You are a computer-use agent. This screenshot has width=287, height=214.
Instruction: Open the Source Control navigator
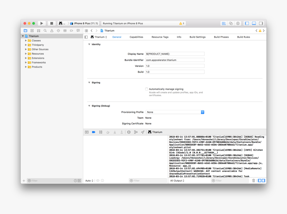32,30
